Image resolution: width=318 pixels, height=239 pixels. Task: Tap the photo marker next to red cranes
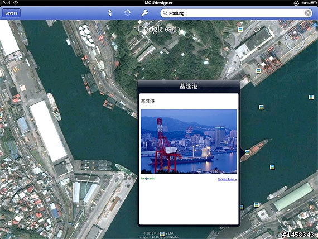[x=258, y=71]
